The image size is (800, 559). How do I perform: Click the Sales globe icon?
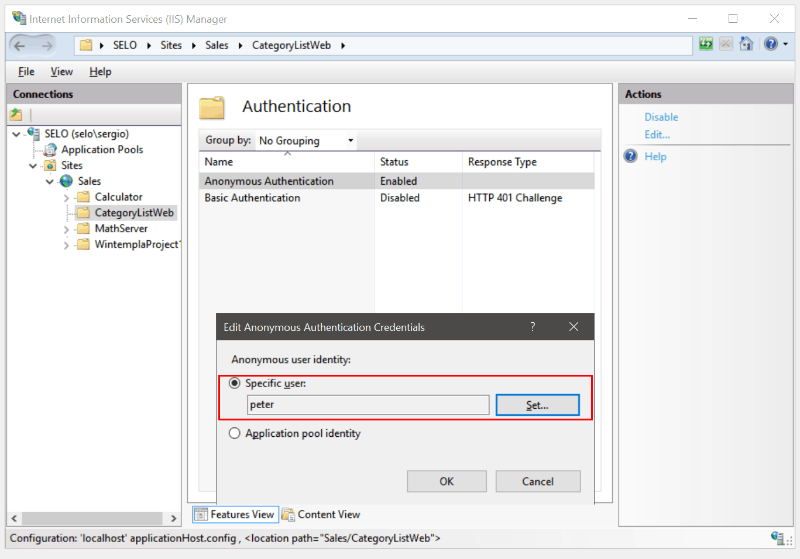67,181
